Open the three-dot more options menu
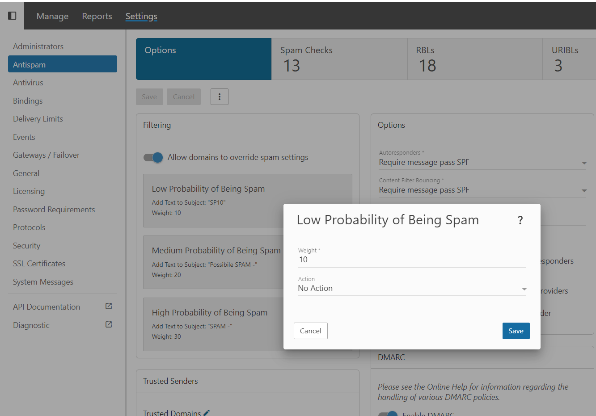Image resolution: width=596 pixels, height=416 pixels. [x=219, y=97]
